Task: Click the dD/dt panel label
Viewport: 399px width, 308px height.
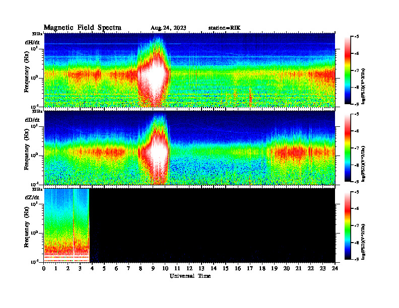Action: point(32,119)
